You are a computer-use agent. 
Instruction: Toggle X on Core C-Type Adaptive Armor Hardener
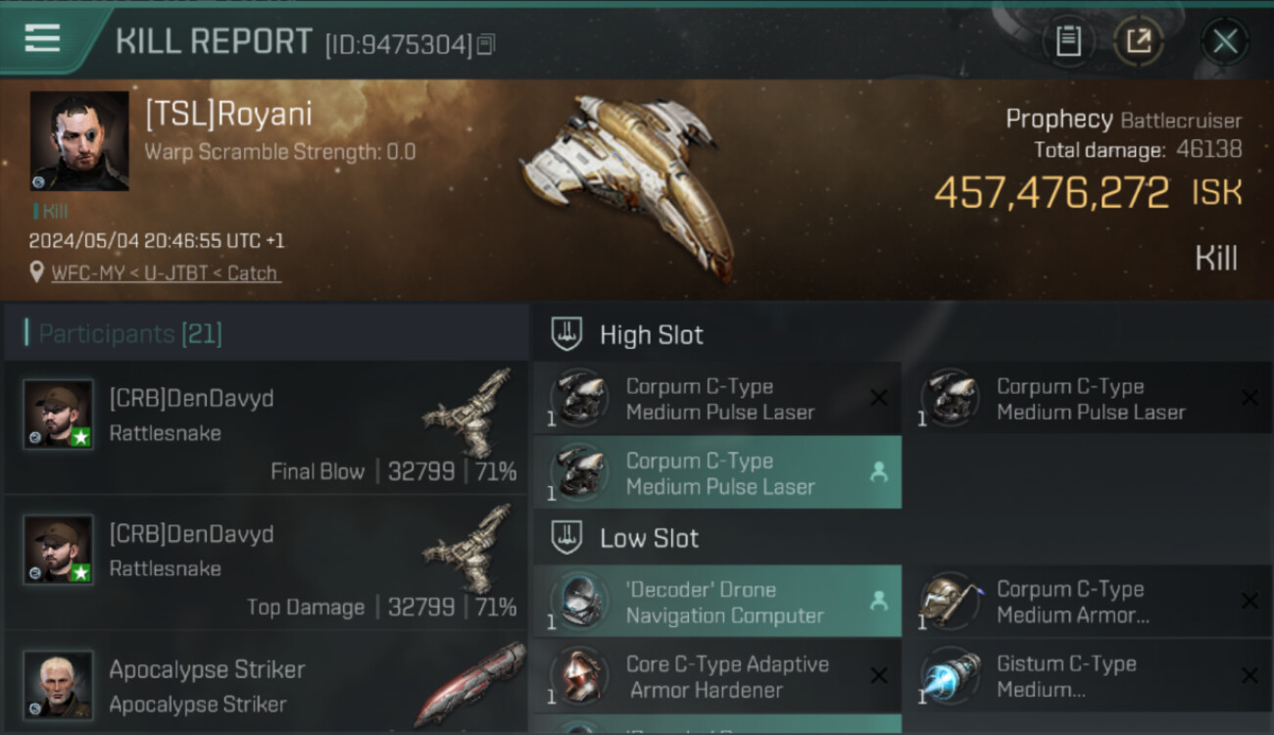(x=879, y=676)
